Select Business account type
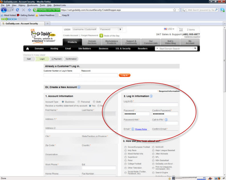 point(63,102)
